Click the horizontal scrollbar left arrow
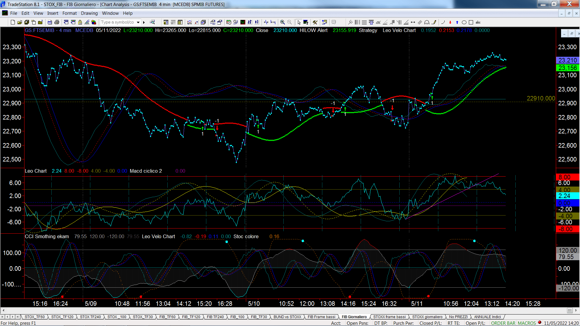 click(x=3, y=310)
